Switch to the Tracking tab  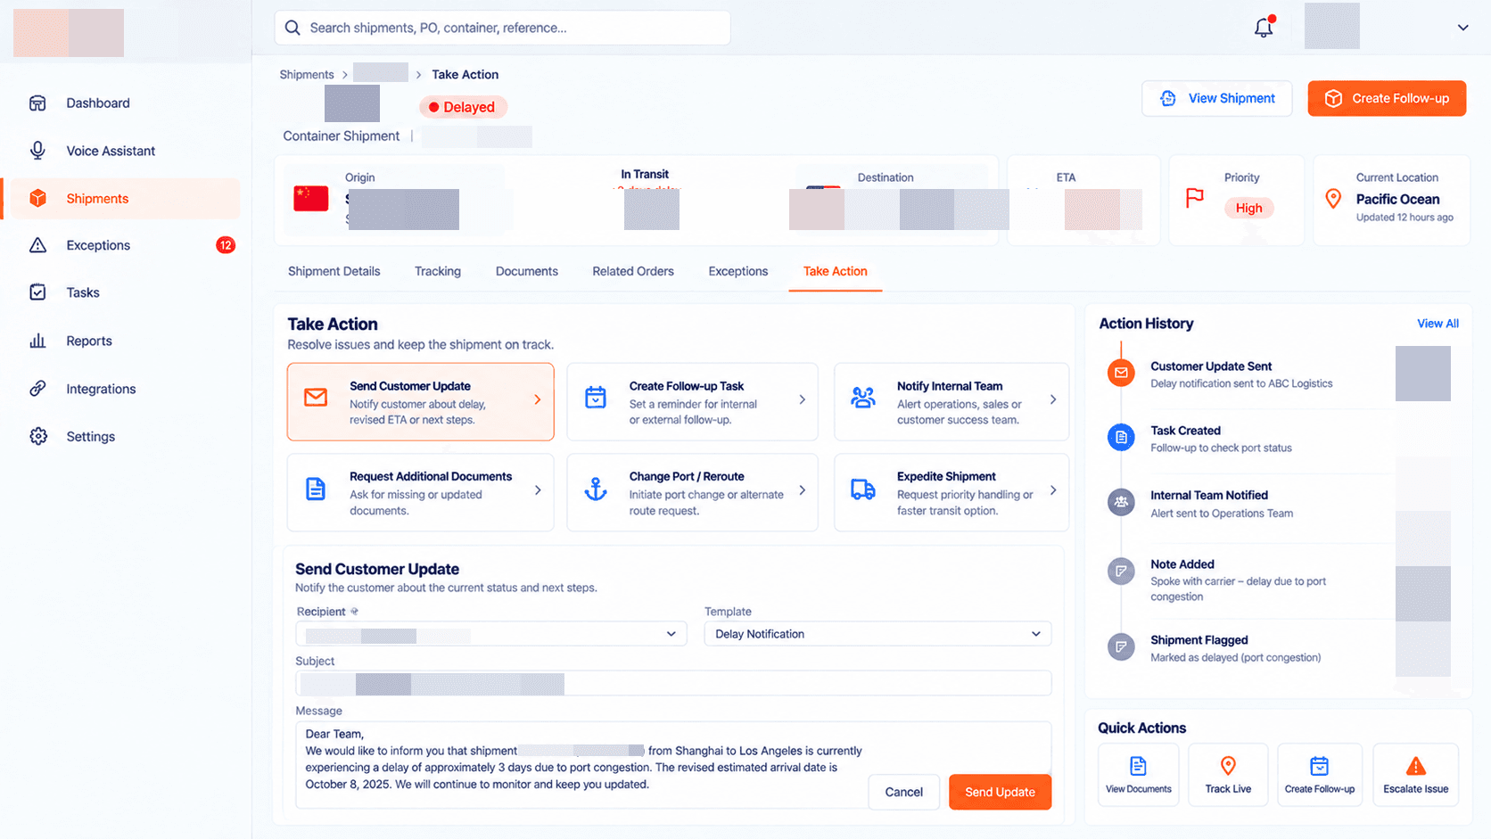coord(438,271)
